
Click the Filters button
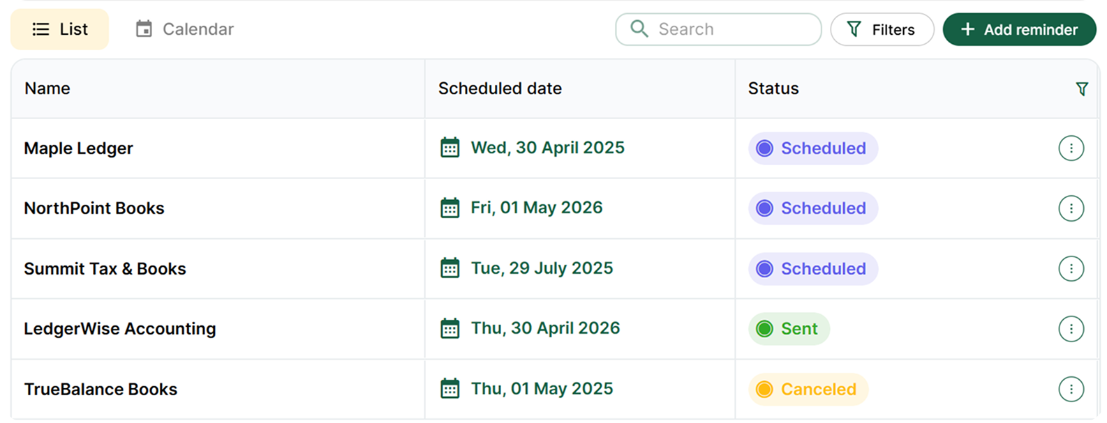882,29
